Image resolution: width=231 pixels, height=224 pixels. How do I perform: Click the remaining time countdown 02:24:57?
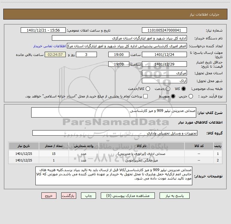point(55,55)
